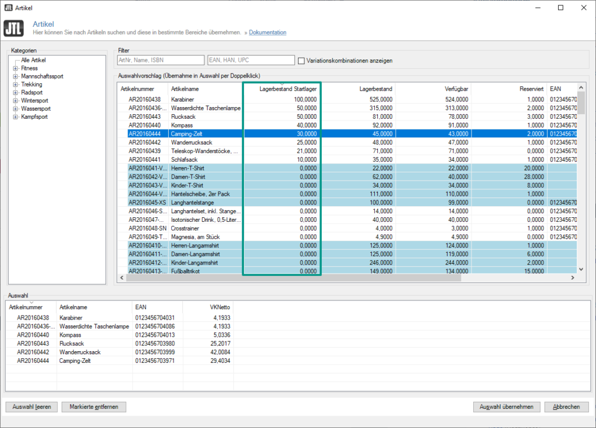
Task: Focus the EAN, HAN, UPC filter field
Action: 251,60
